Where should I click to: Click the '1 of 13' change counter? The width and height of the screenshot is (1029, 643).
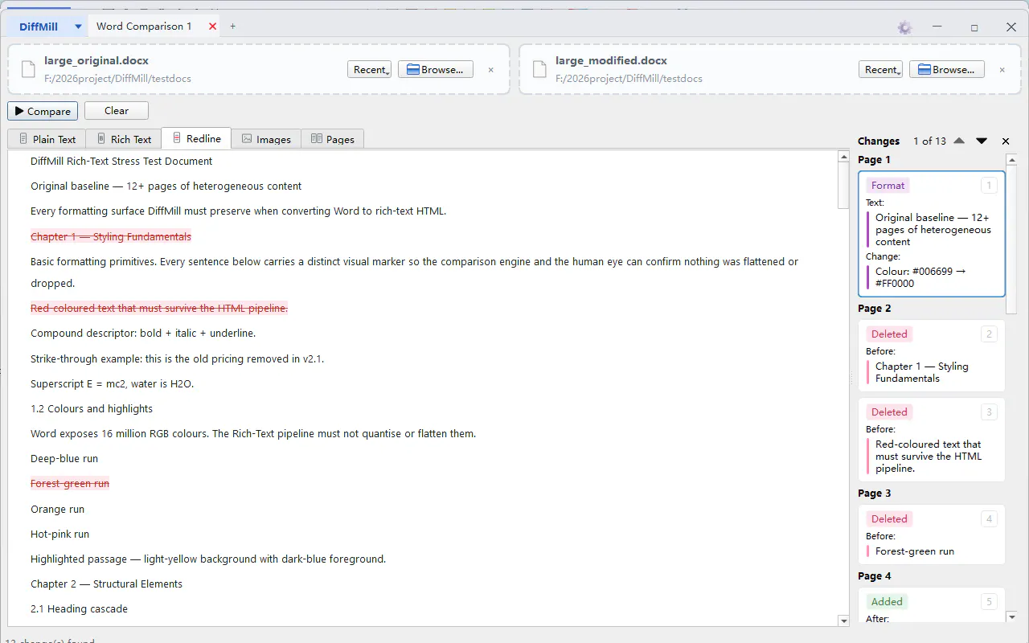tap(929, 141)
